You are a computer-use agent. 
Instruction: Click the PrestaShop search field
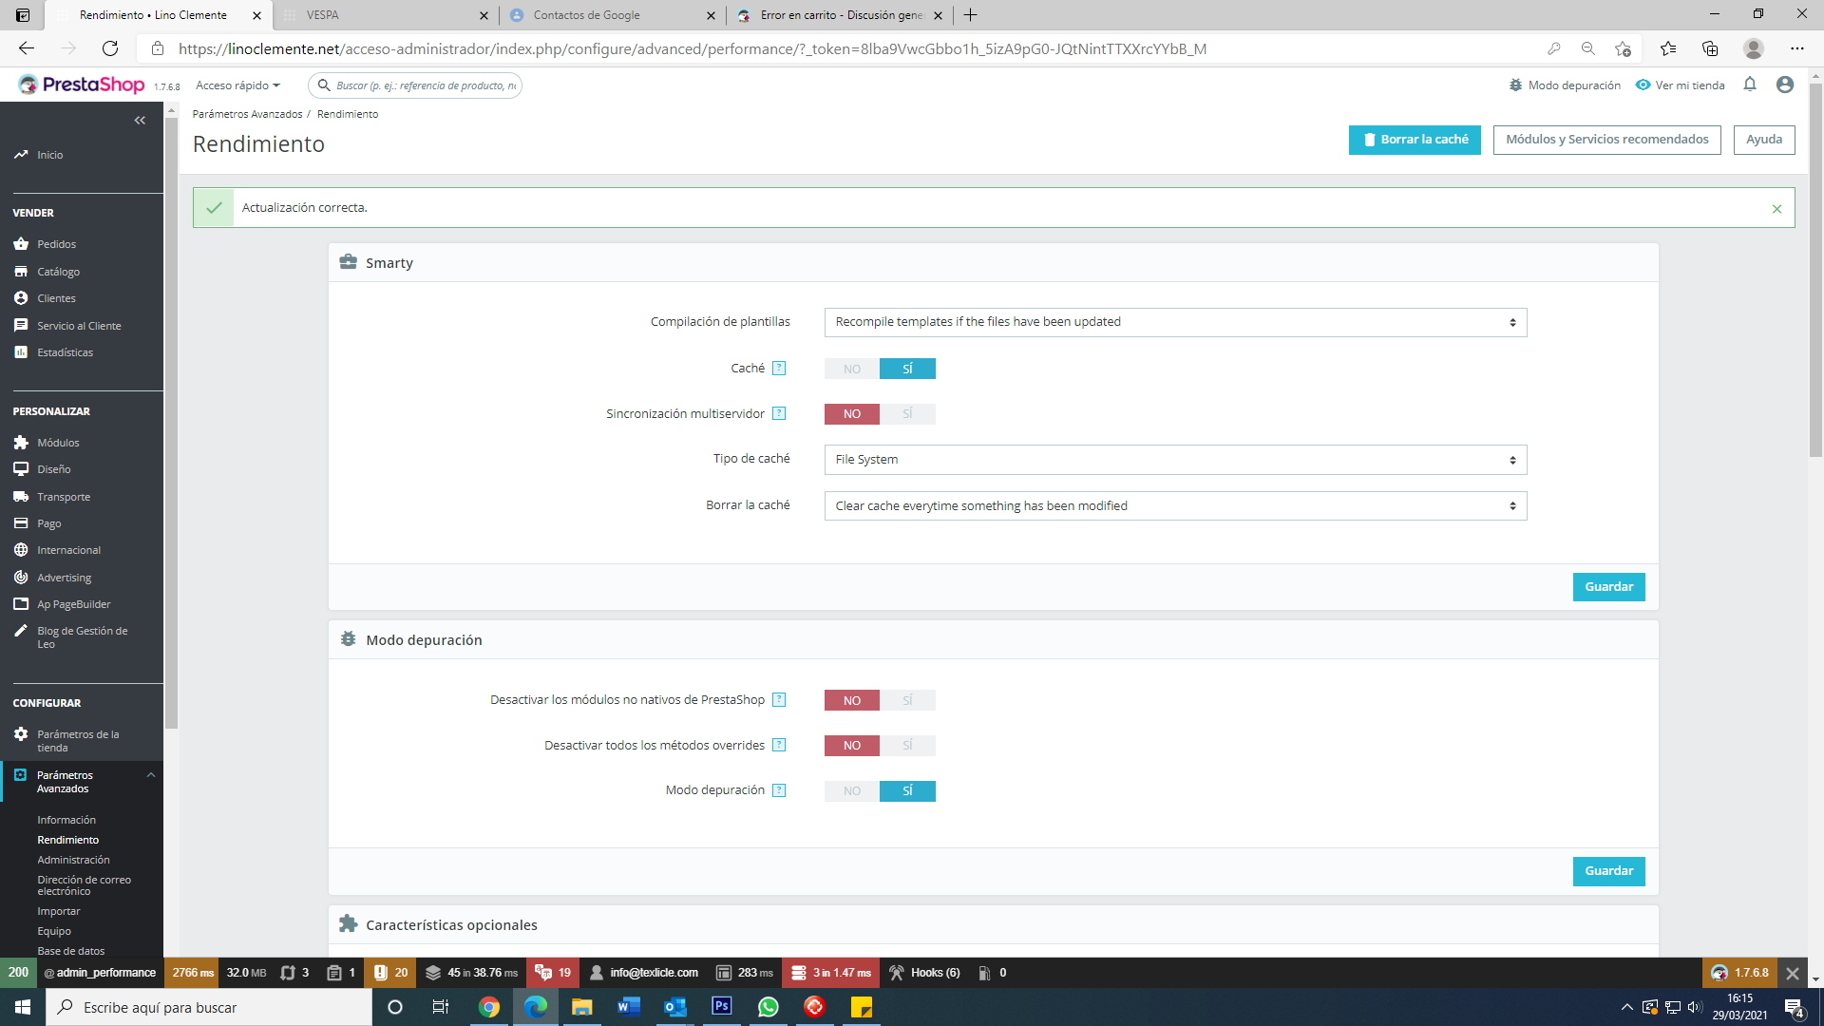[x=425, y=85]
